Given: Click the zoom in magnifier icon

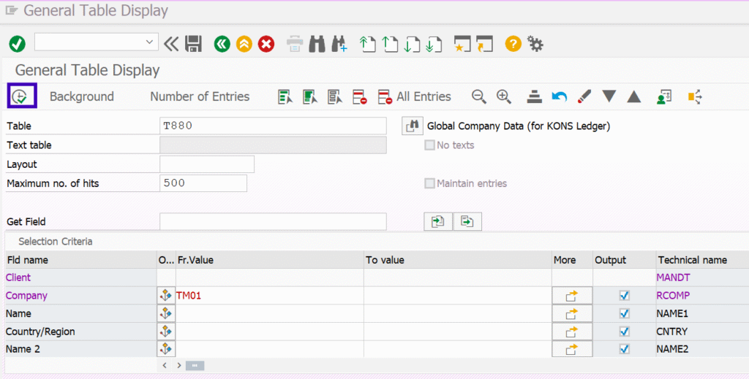Looking at the screenshot, I should [x=503, y=96].
